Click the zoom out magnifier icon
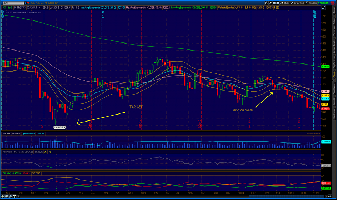This screenshot has height=200, width=337. (11, 196)
